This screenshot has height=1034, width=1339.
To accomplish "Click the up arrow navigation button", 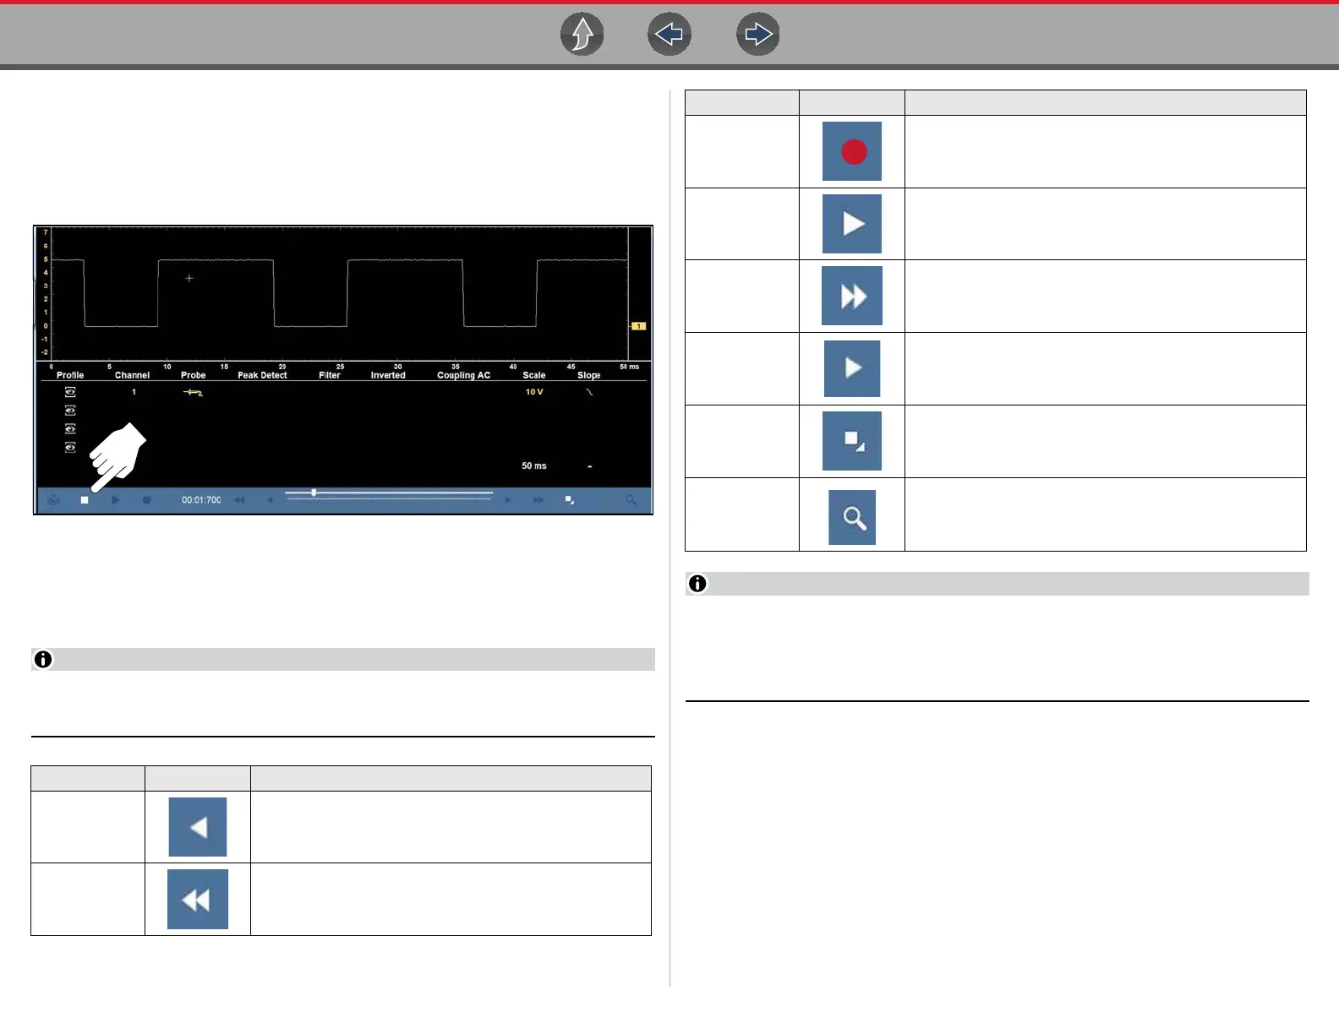I will 582,35.
